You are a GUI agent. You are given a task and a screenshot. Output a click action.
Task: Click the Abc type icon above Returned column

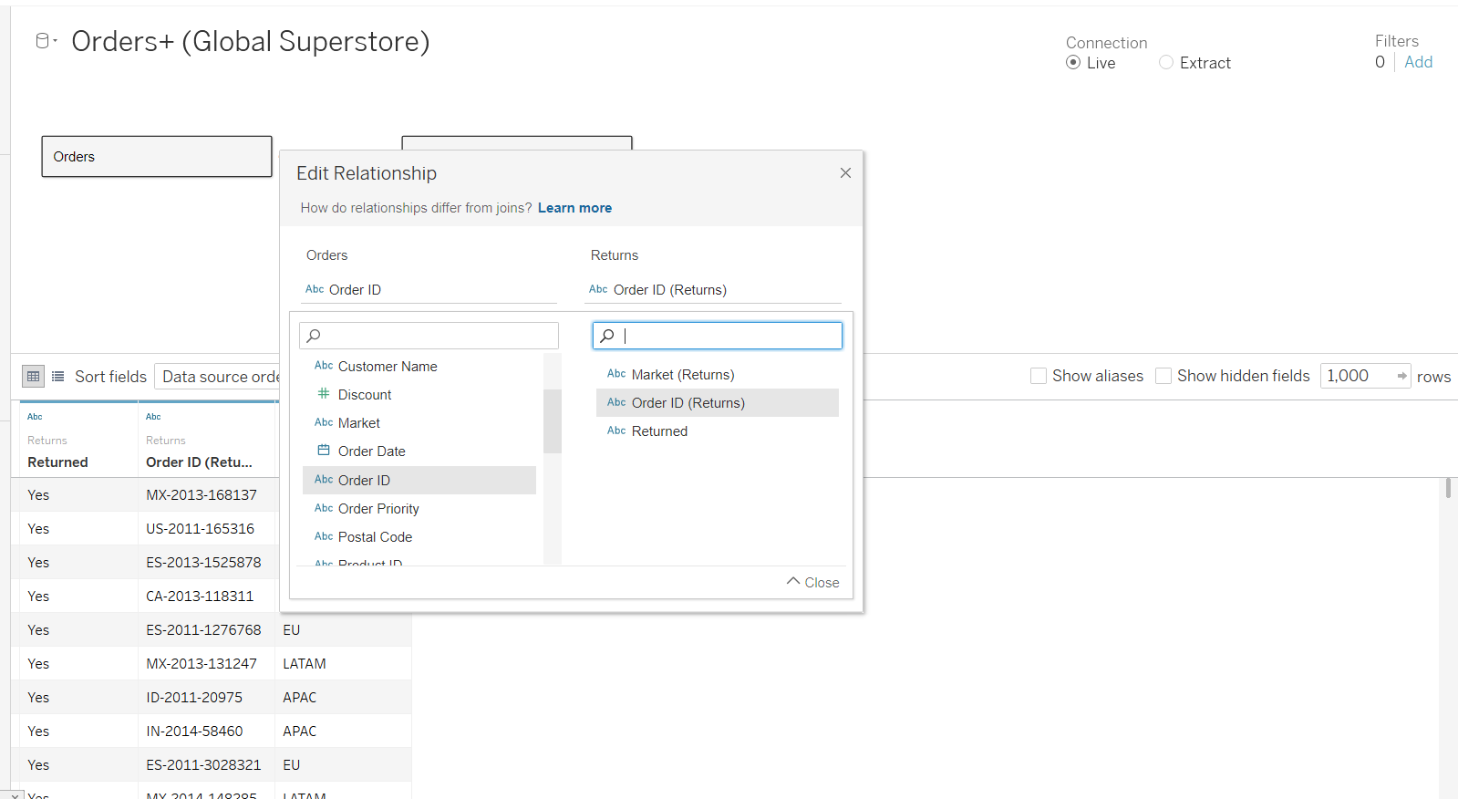(x=35, y=417)
